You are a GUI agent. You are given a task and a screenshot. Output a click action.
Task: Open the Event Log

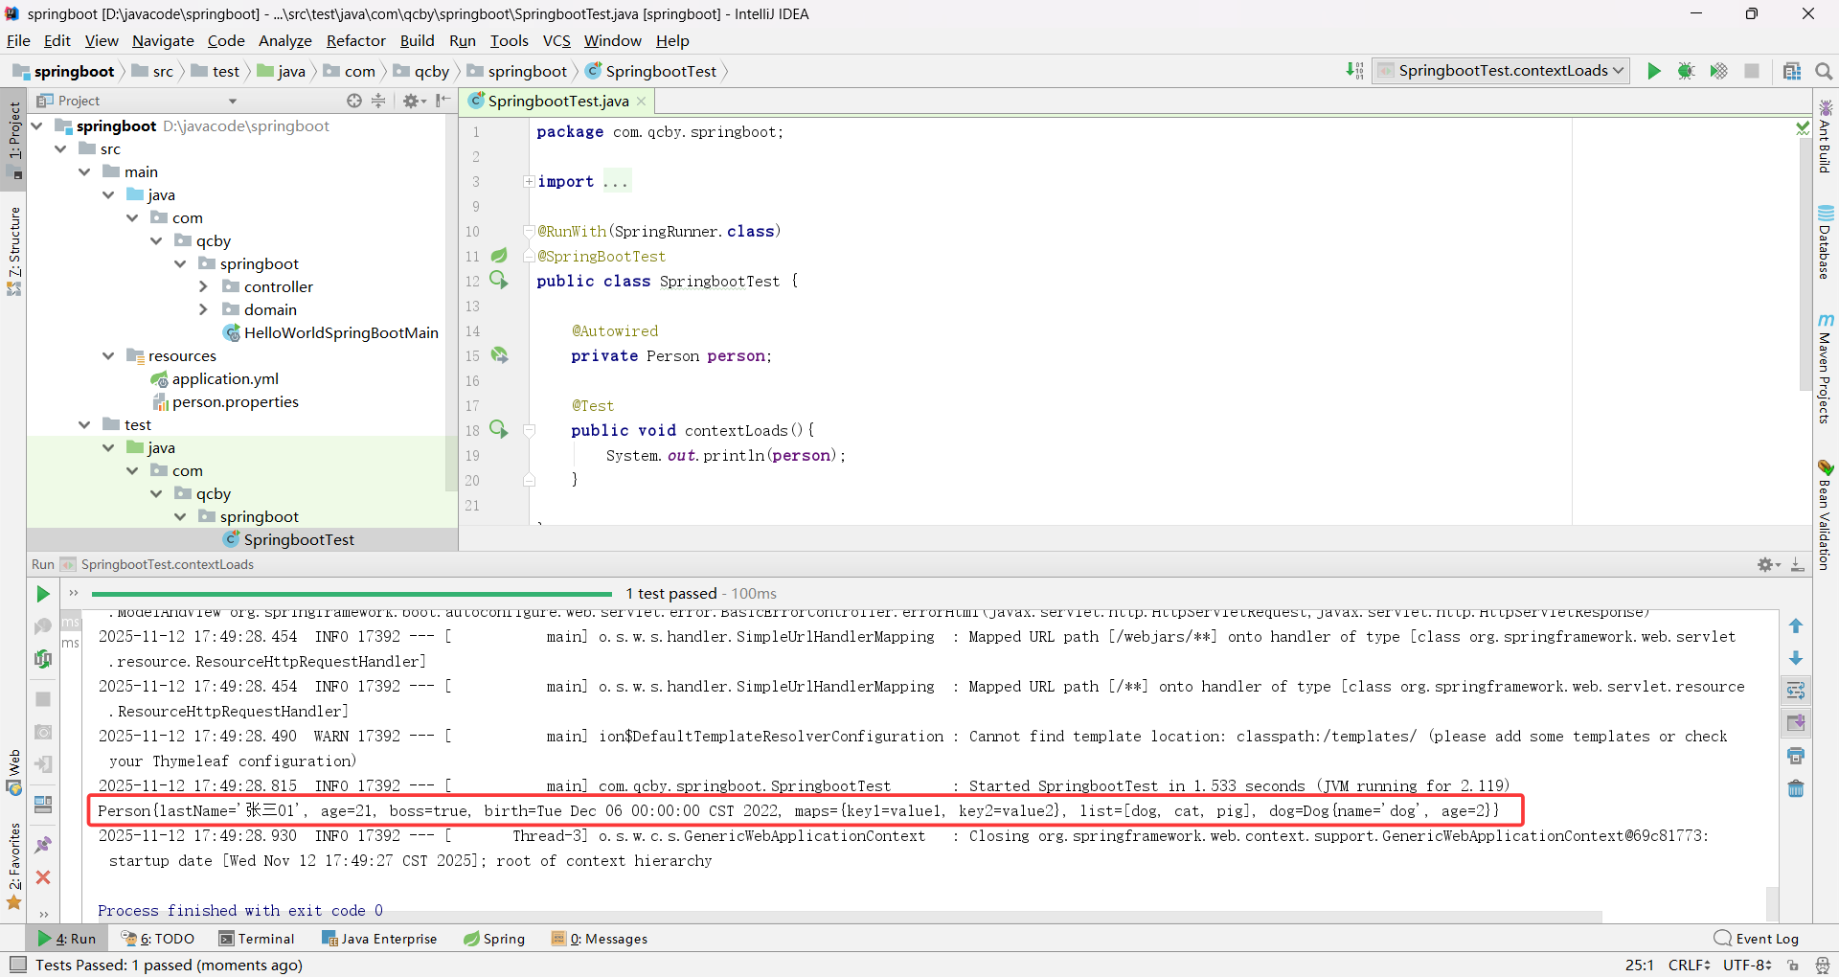pyautogui.click(x=1757, y=939)
